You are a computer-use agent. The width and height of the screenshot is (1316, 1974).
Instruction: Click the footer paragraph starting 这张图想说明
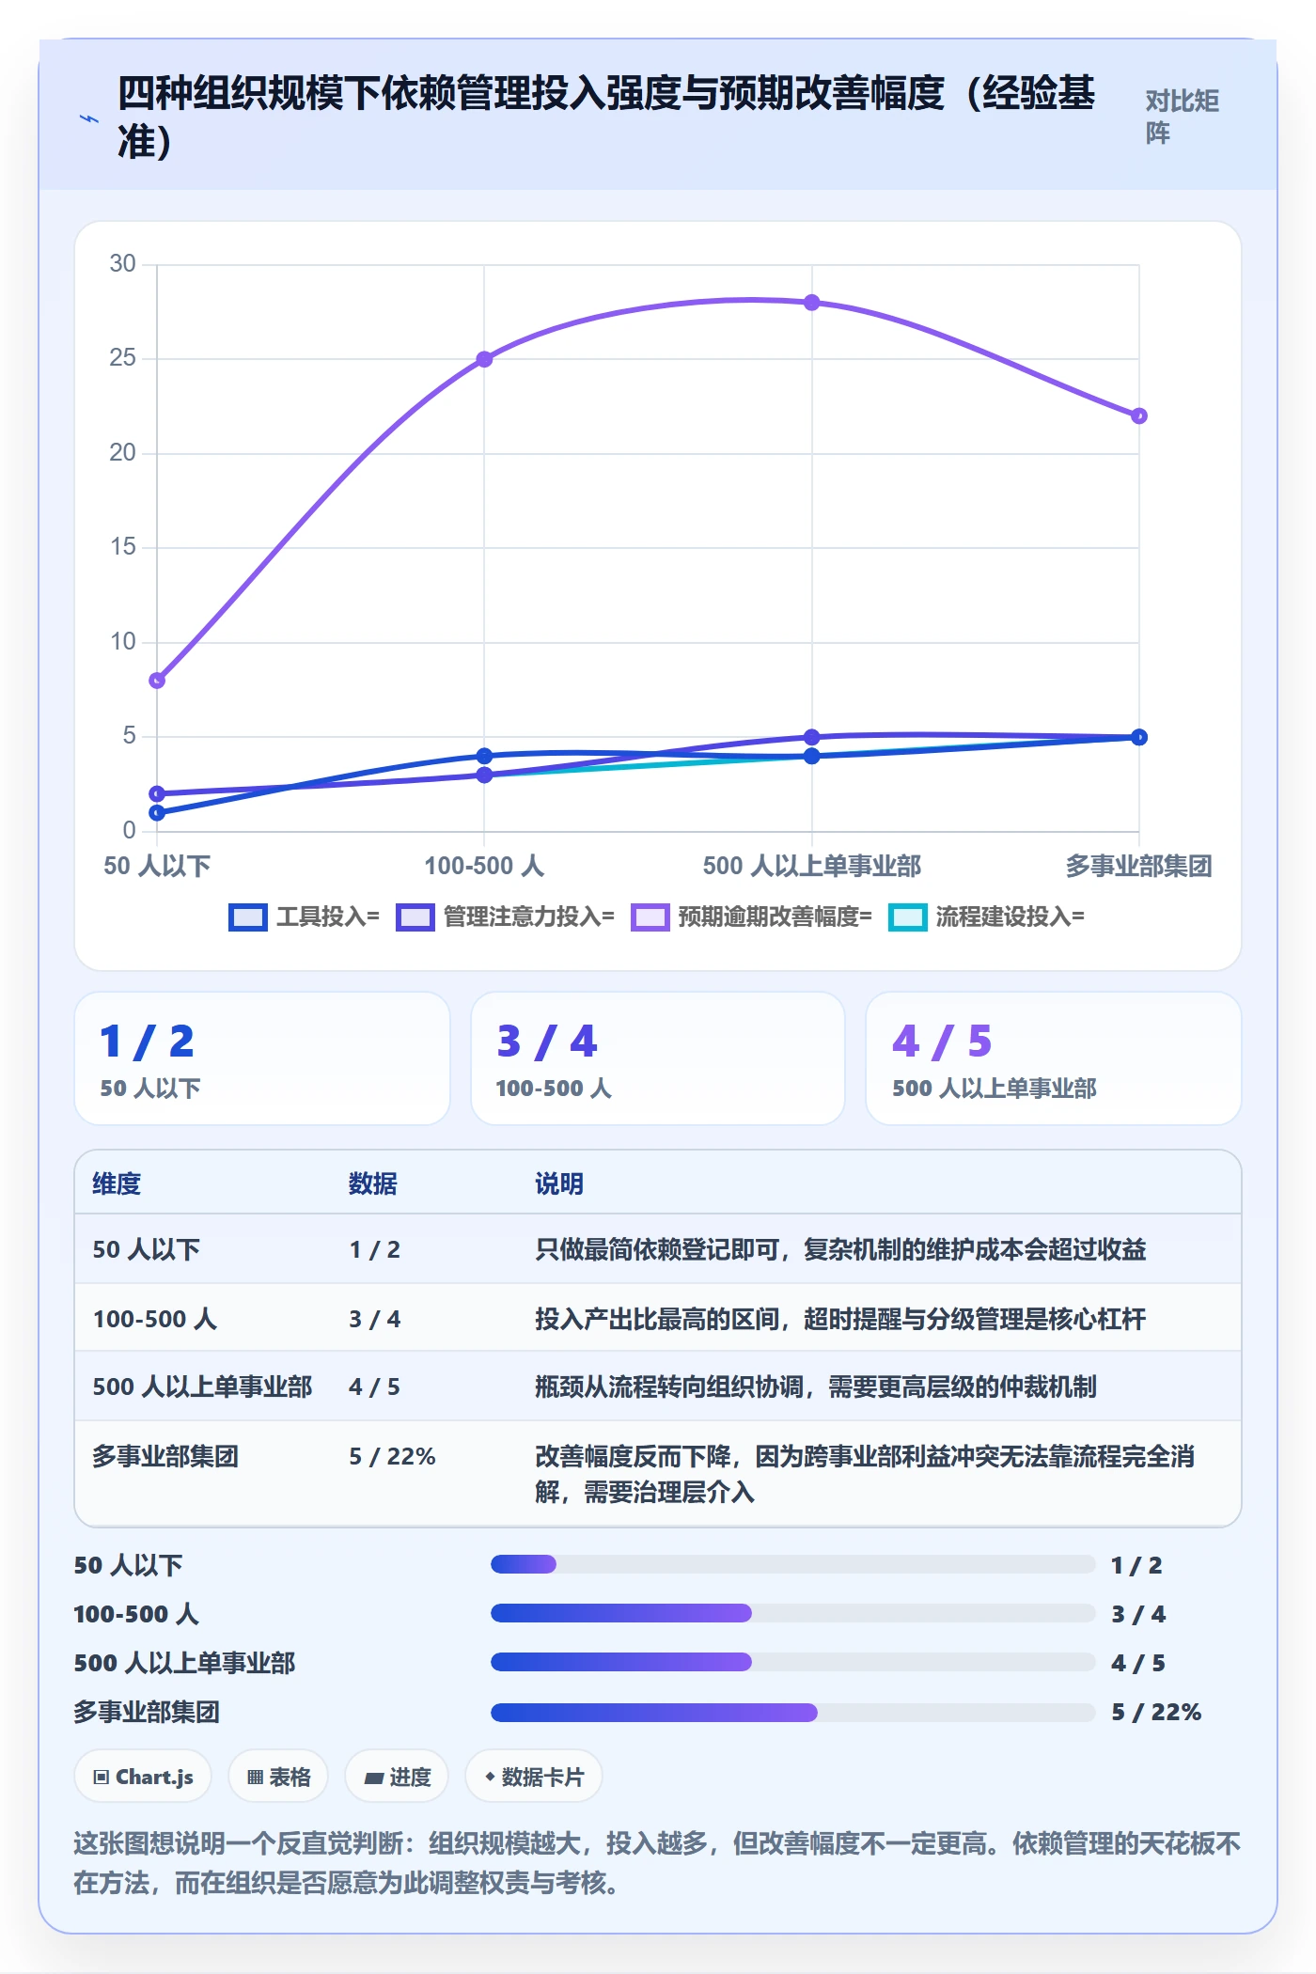click(657, 1863)
